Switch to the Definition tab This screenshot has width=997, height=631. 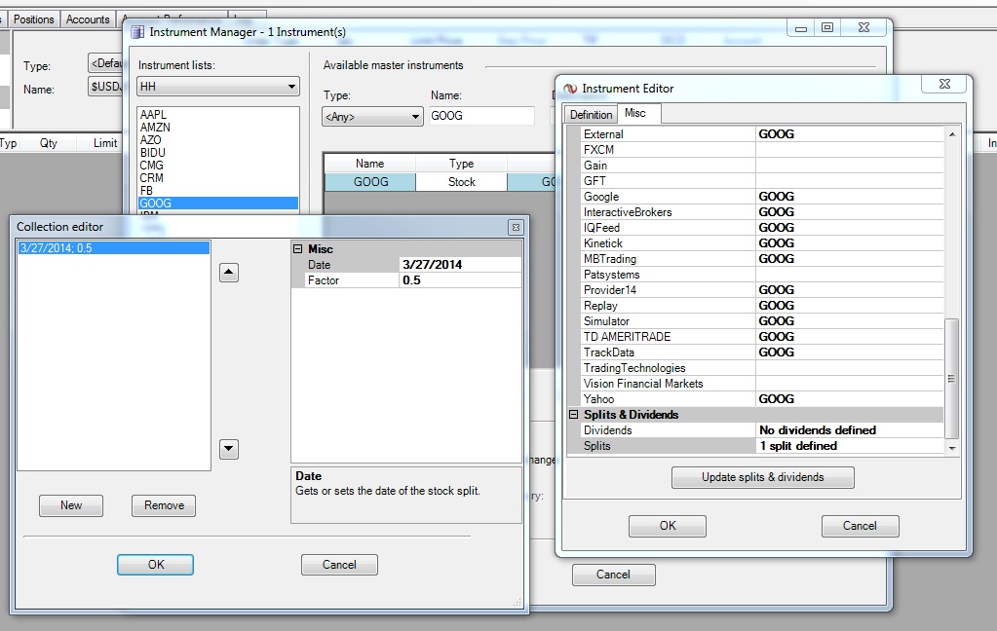591,114
